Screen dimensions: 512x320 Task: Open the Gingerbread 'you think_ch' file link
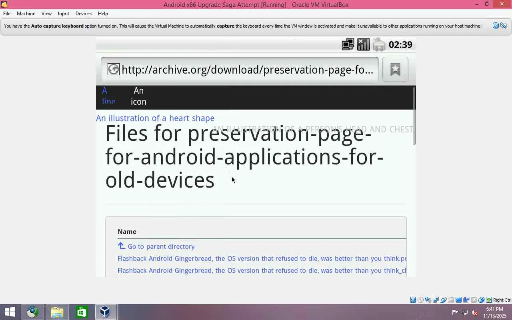(262, 270)
